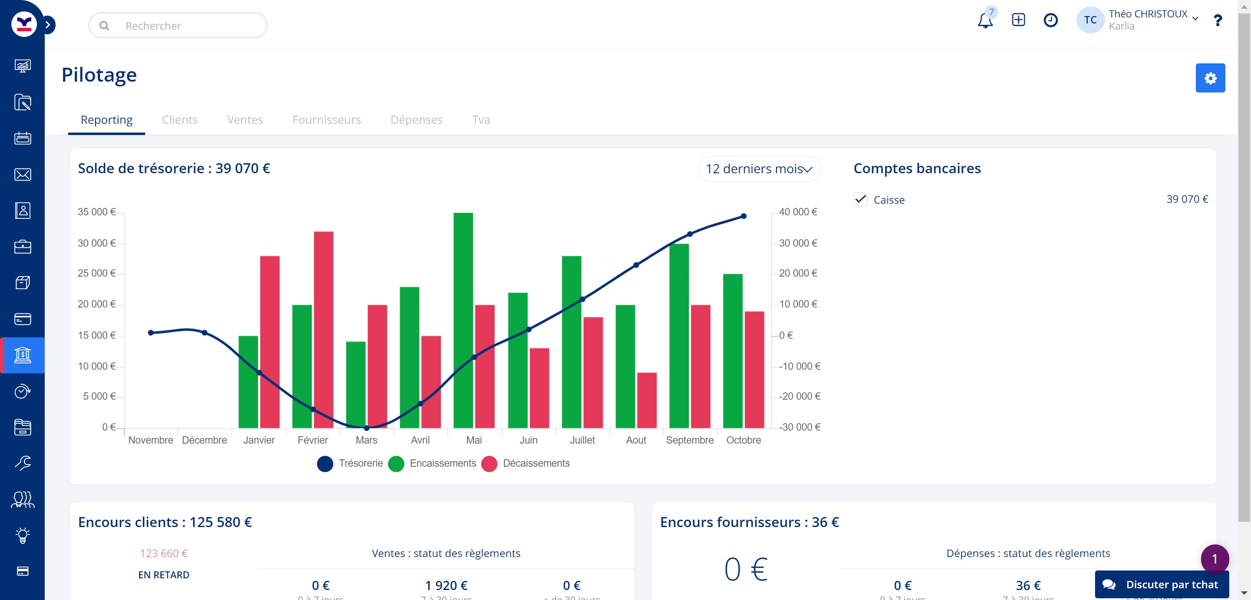Viewport: 1251px width, 600px height.
Task: Switch to the Tva tab
Action: point(480,120)
